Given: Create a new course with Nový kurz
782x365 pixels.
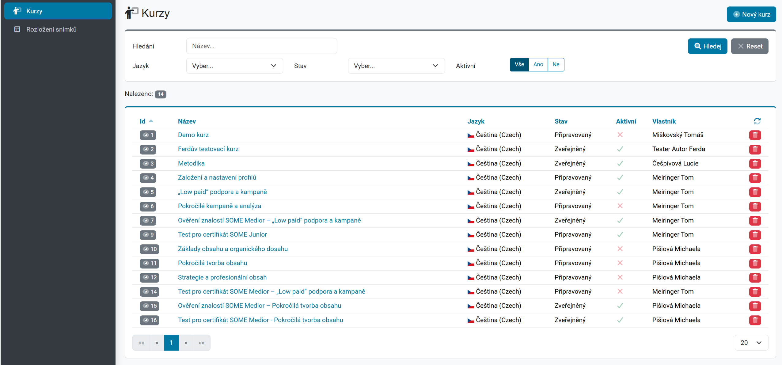Looking at the screenshot, I should [751, 14].
